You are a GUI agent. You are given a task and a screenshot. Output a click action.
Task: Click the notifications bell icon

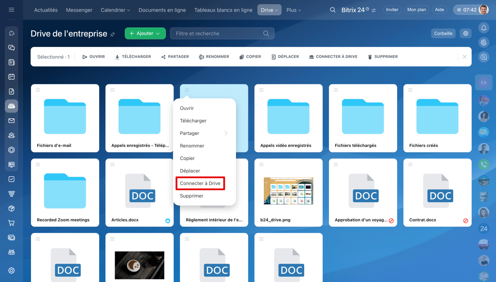pos(484,28)
